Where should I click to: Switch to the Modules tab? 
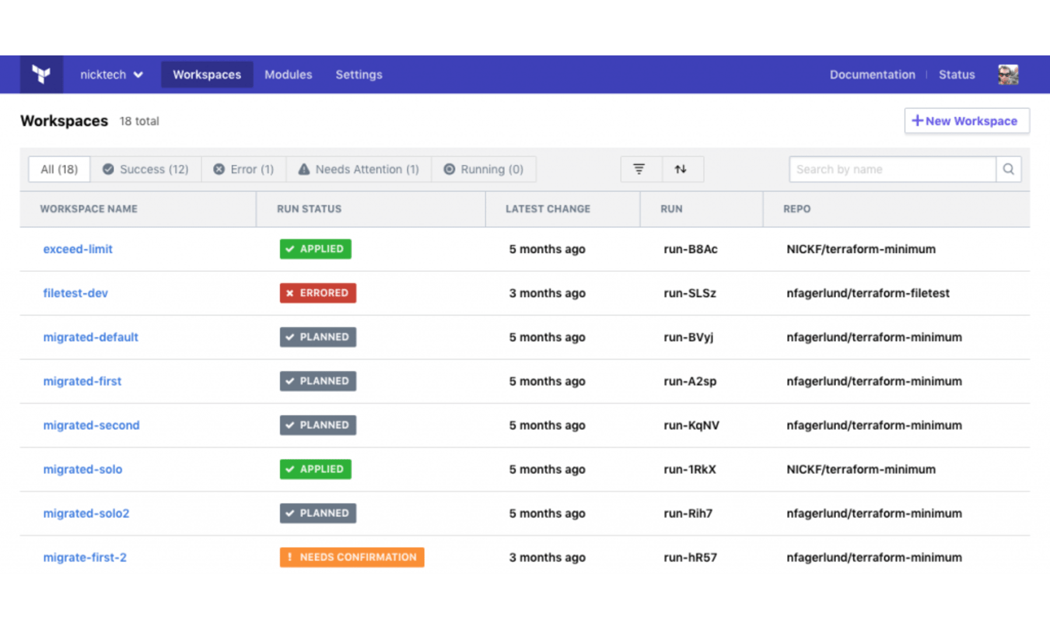[x=288, y=74]
